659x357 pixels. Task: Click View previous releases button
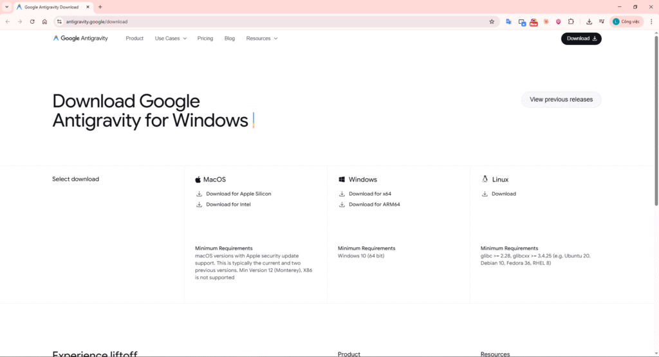(x=561, y=100)
